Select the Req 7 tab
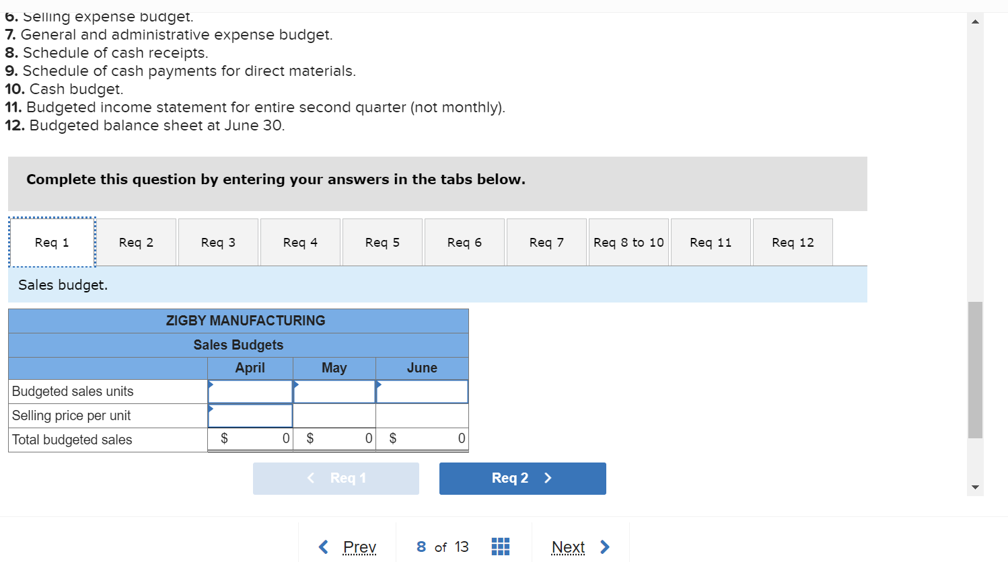This screenshot has height=562, width=1008. (546, 242)
